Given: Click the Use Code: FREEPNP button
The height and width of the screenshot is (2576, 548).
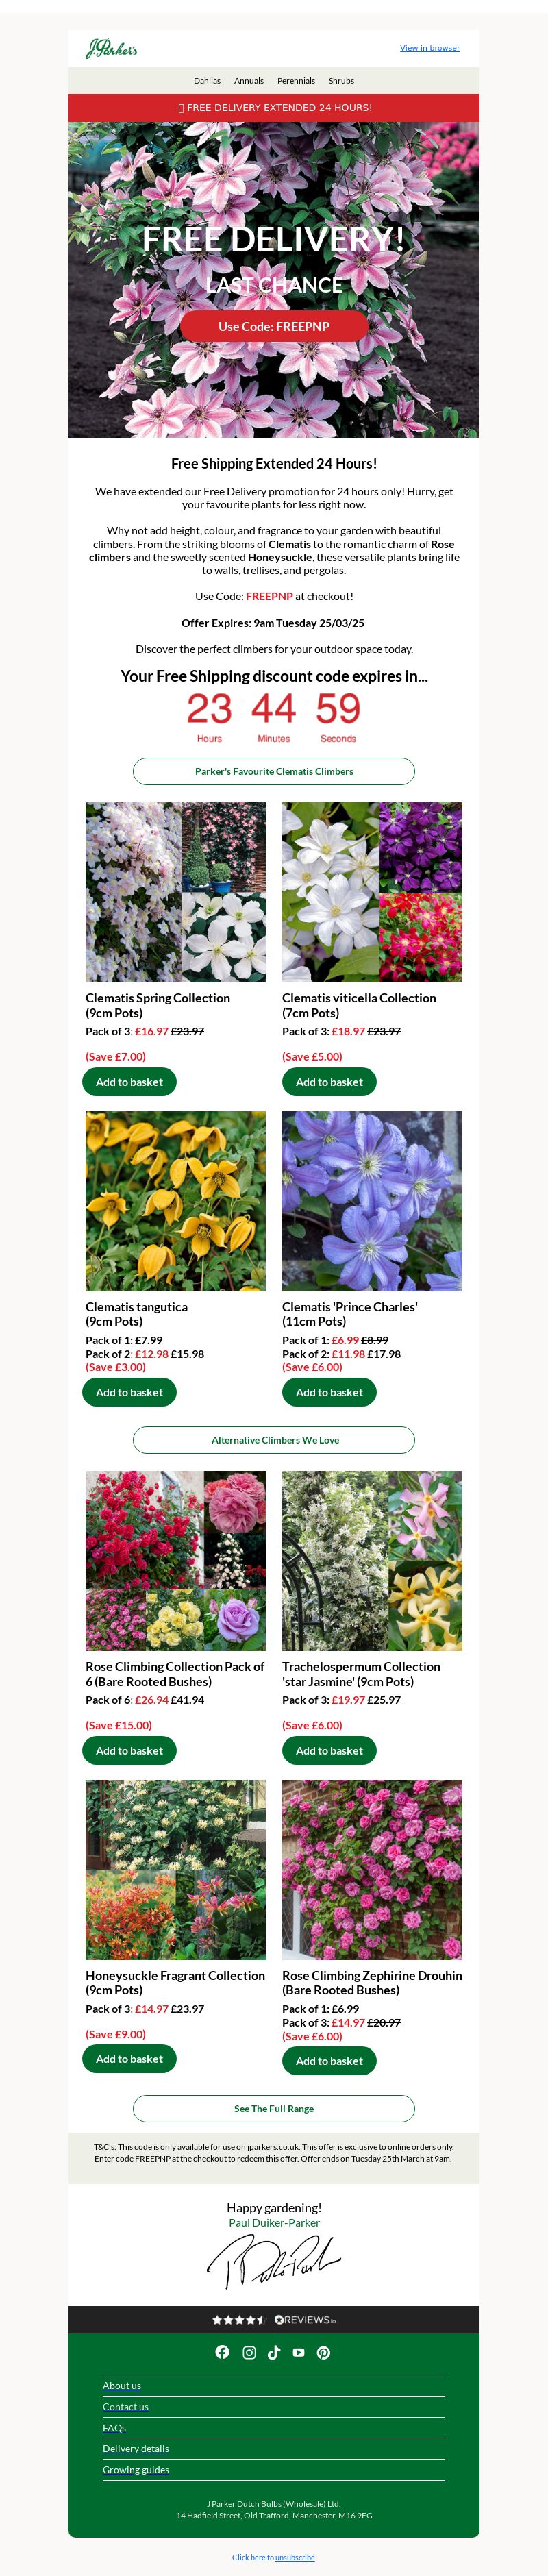Looking at the screenshot, I should tap(274, 326).
